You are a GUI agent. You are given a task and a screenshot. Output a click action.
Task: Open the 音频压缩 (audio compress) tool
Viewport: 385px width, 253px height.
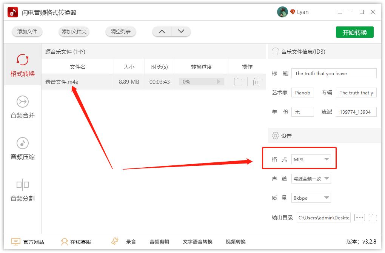tap(22, 149)
